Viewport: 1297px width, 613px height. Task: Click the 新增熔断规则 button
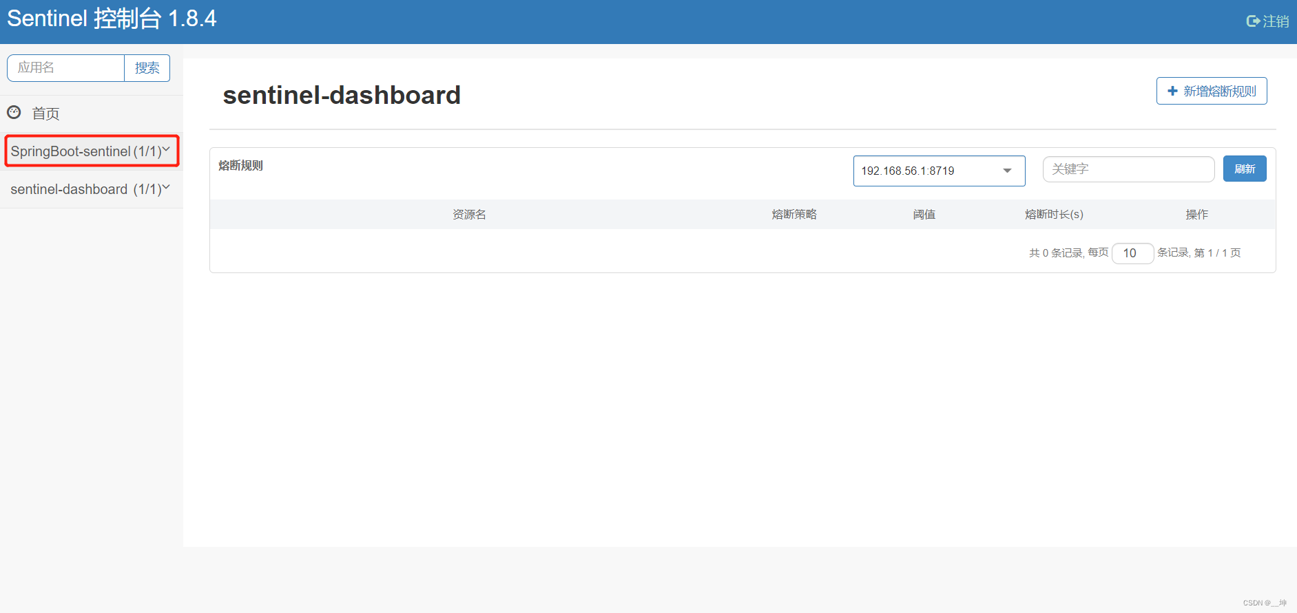point(1212,91)
